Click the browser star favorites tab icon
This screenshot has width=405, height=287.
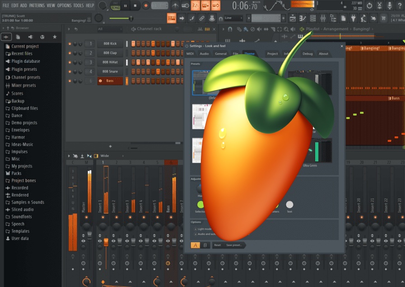55,37
